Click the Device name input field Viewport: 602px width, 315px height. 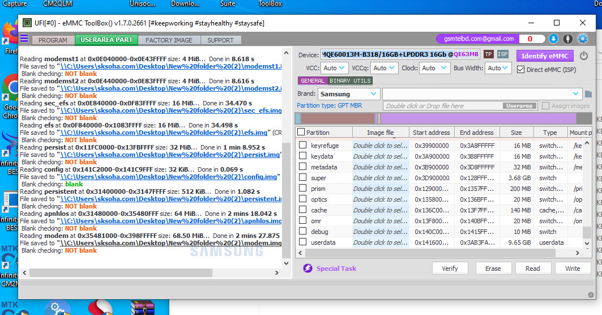click(x=400, y=54)
